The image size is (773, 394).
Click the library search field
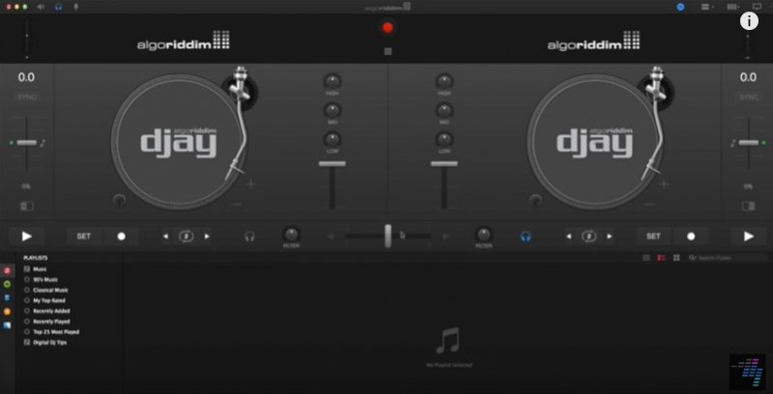click(728, 258)
